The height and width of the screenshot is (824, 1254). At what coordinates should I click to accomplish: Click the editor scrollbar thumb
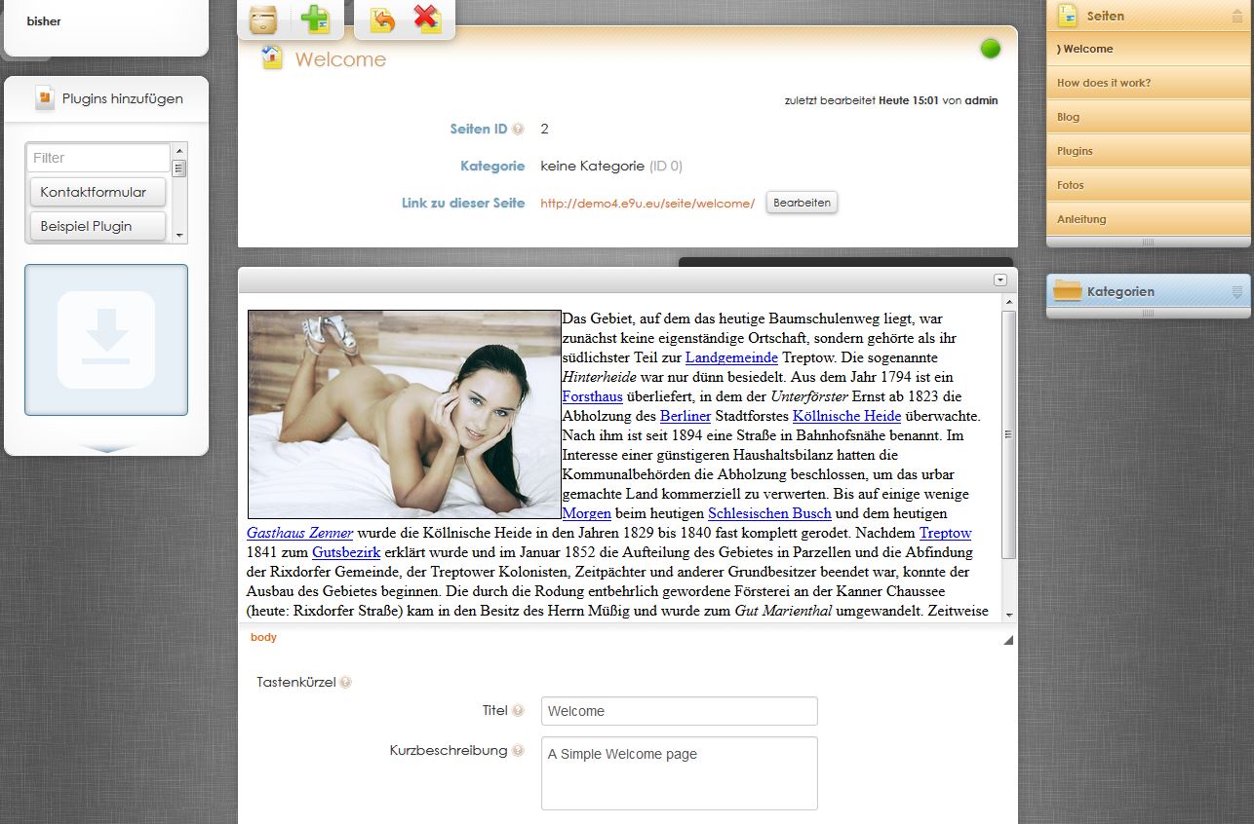[1009, 434]
